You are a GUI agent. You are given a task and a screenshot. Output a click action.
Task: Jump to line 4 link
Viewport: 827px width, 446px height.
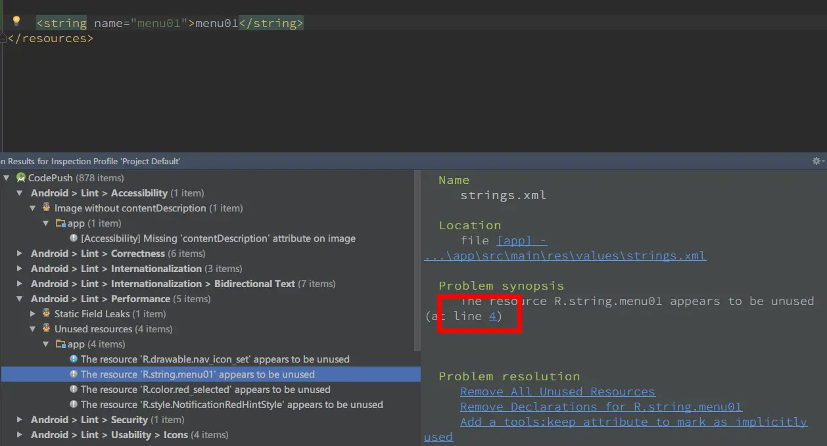tap(492, 316)
